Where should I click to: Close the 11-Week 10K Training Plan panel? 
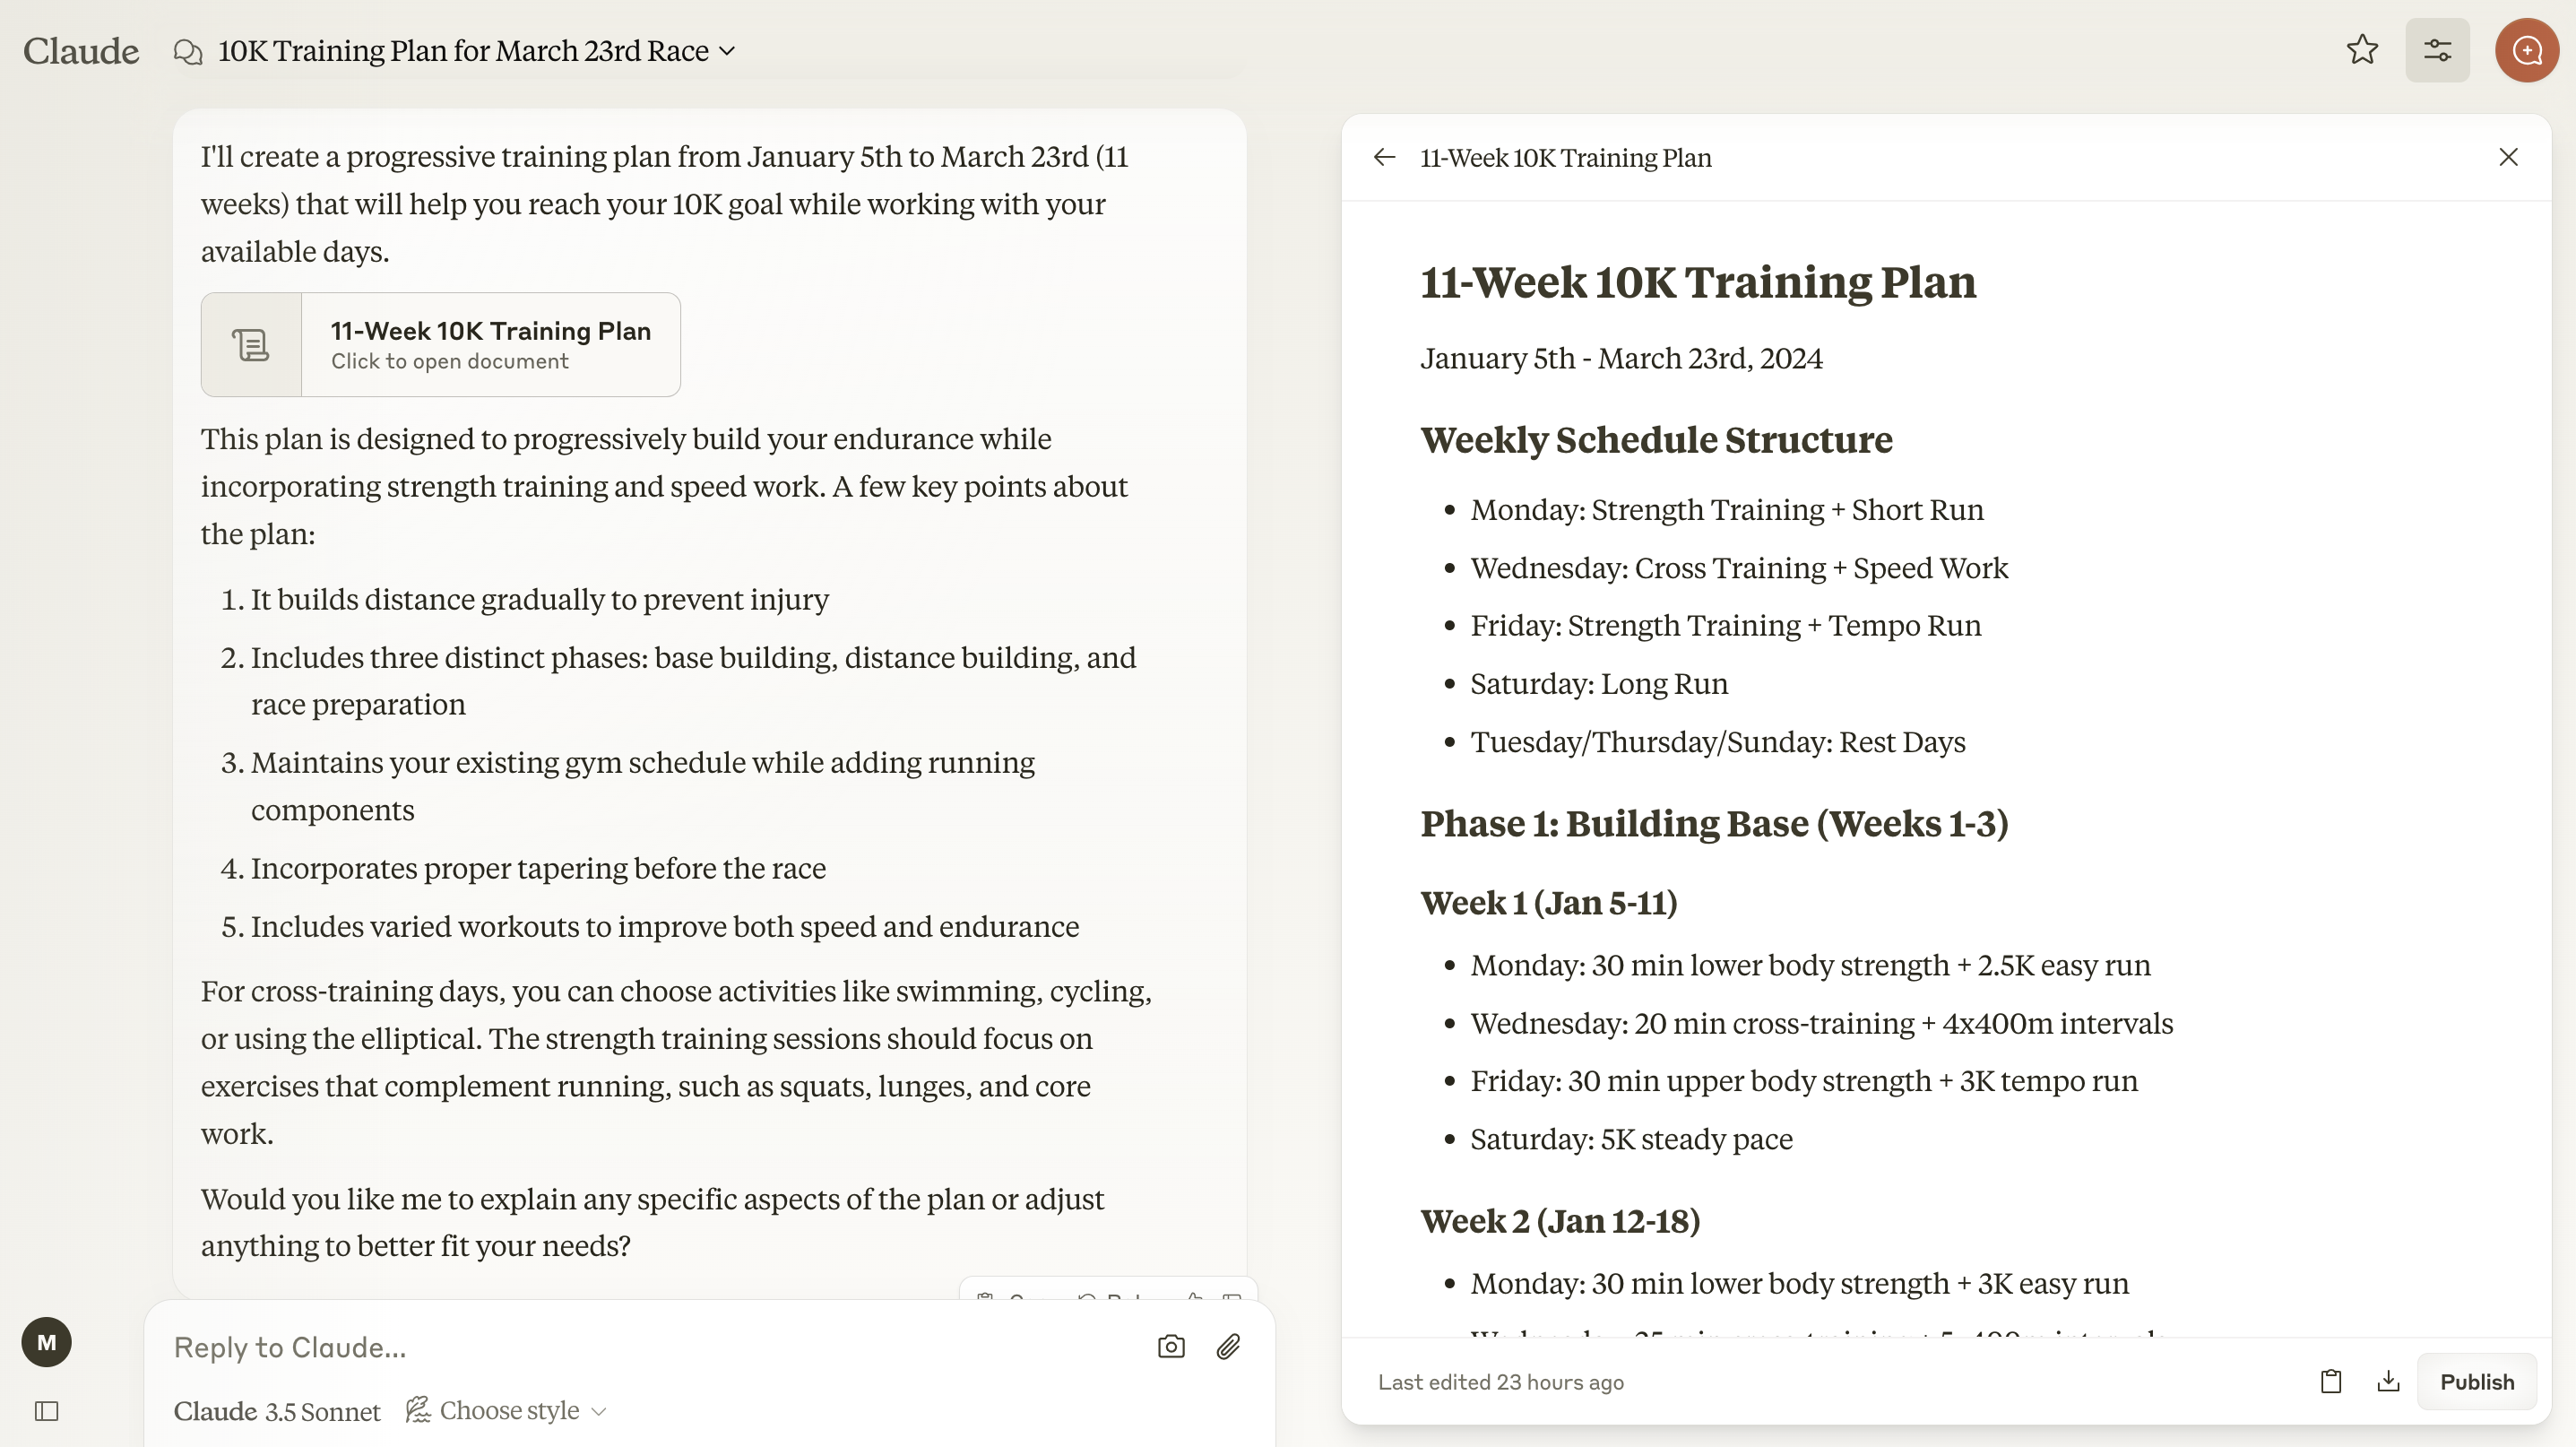2508,157
